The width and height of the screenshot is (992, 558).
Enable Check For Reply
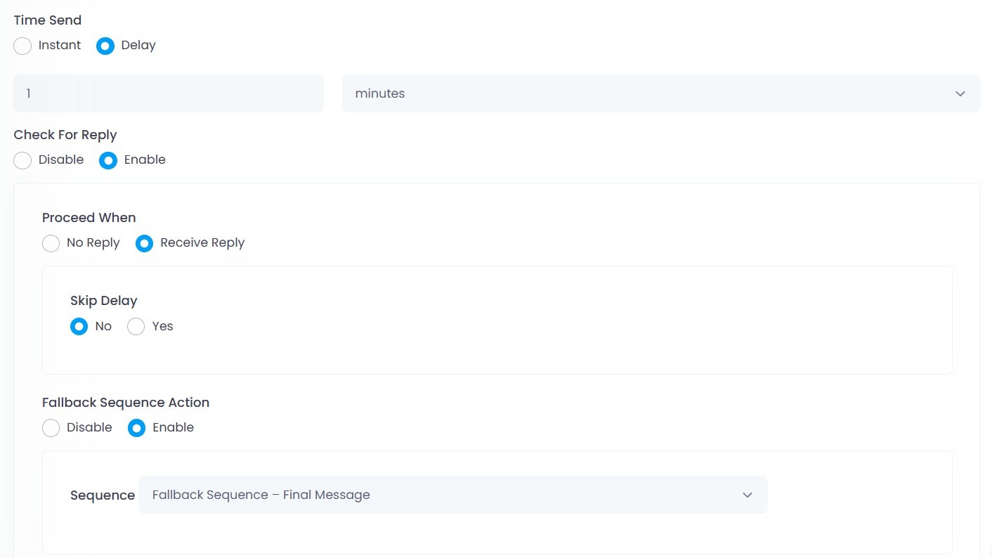click(x=108, y=160)
